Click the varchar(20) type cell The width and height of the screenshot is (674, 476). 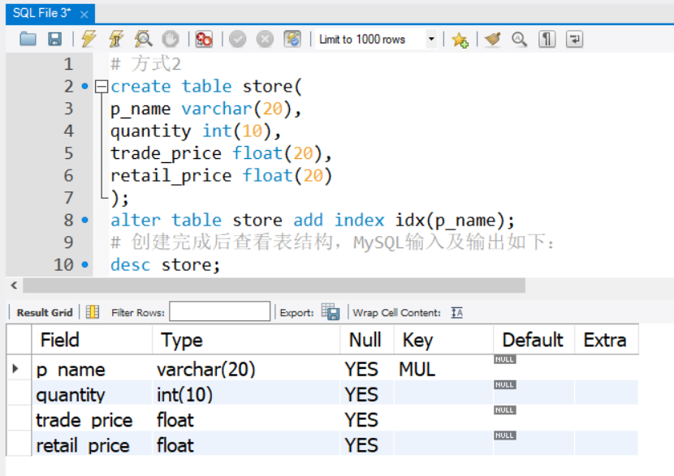(x=246, y=369)
